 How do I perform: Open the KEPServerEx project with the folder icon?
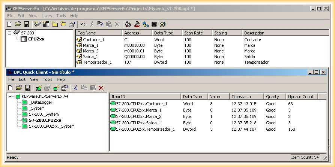tap(18, 24)
